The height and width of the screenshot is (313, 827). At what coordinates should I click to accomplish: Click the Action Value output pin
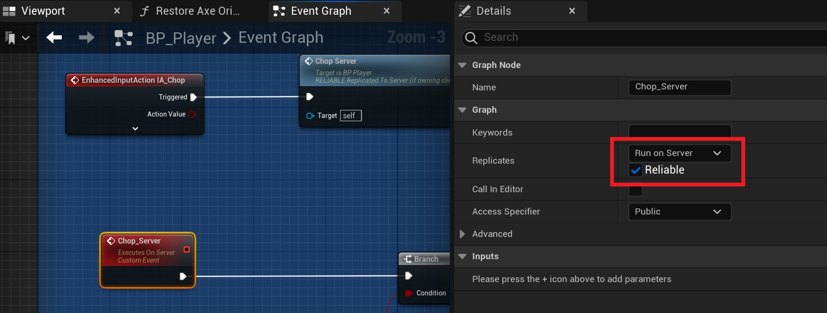(x=192, y=114)
